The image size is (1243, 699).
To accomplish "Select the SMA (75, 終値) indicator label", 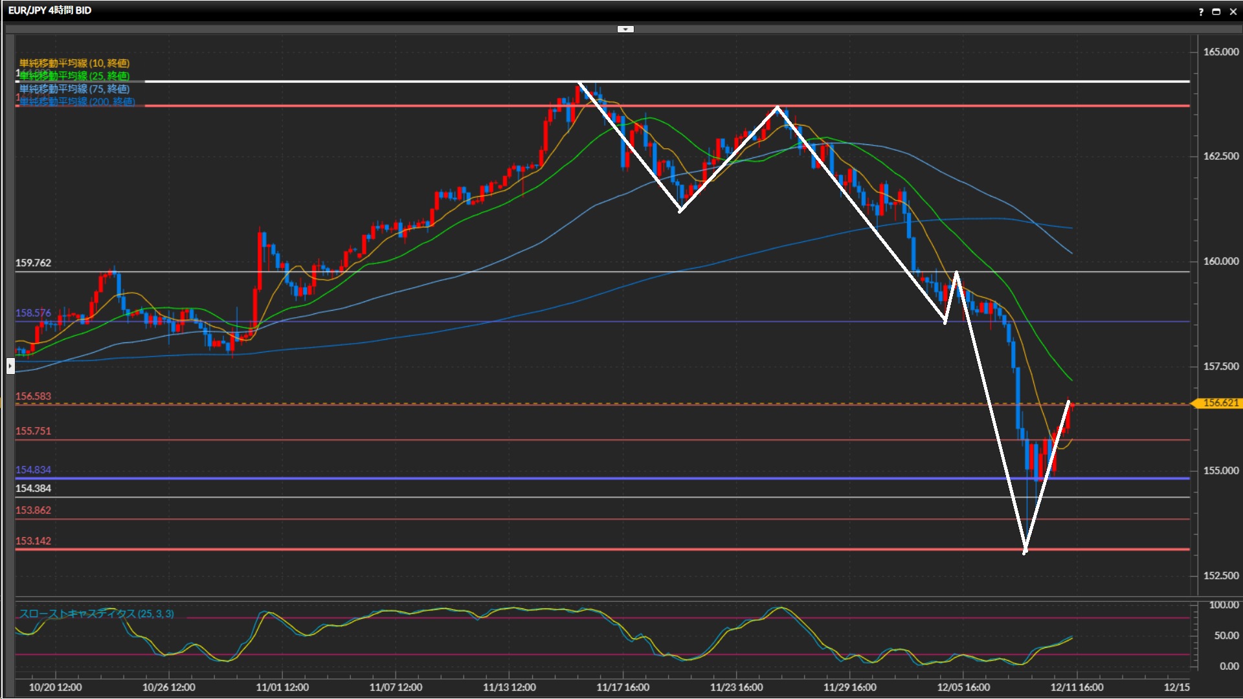I will click(x=74, y=89).
